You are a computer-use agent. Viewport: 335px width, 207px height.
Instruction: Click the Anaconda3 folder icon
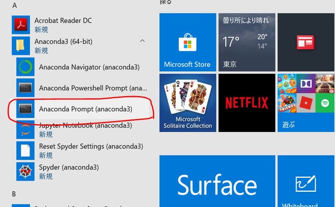[21, 46]
